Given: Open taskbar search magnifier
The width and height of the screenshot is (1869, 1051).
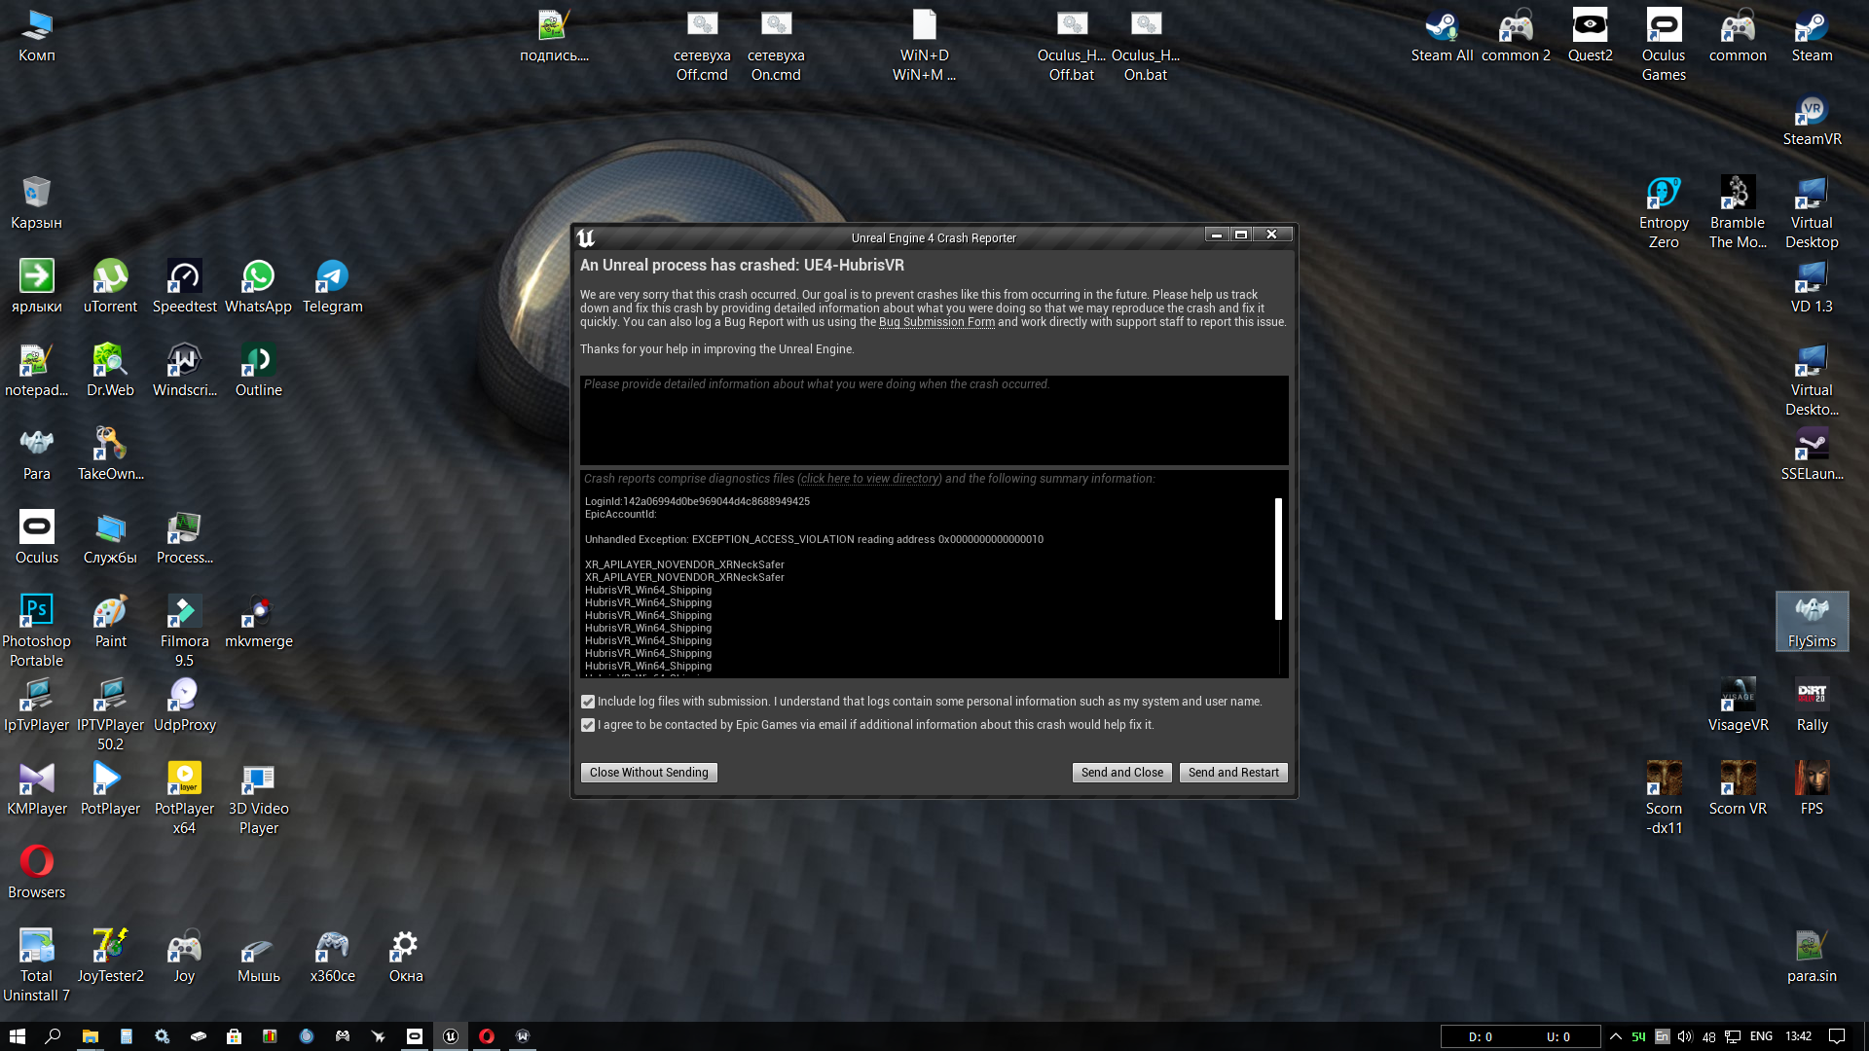Looking at the screenshot, I should click(53, 1036).
